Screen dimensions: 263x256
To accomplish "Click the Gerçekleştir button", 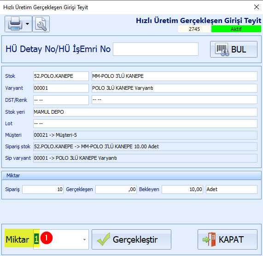I will (132, 239).
